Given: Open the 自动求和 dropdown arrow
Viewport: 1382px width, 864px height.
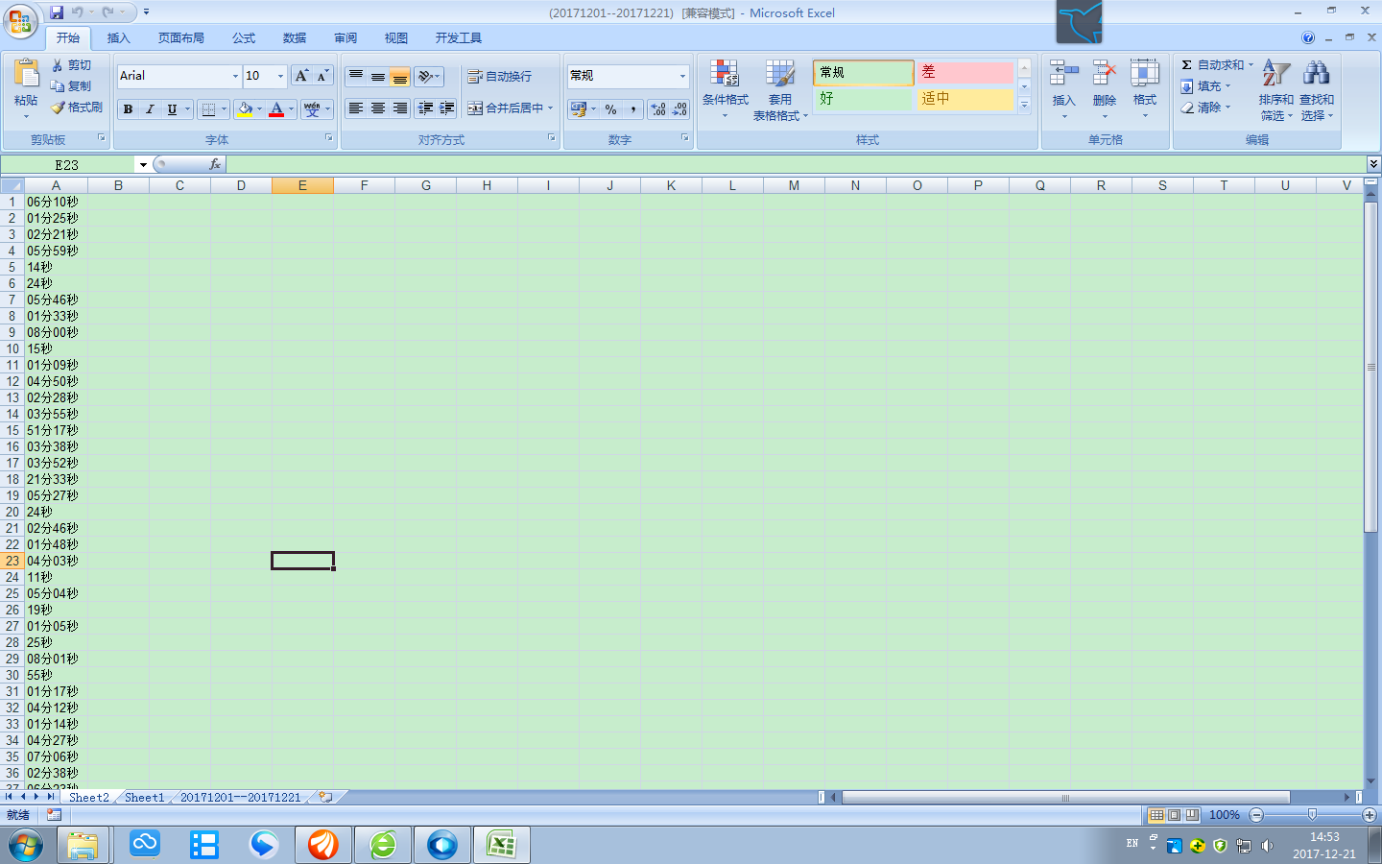Looking at the screenshot, I should (1251, 65).
